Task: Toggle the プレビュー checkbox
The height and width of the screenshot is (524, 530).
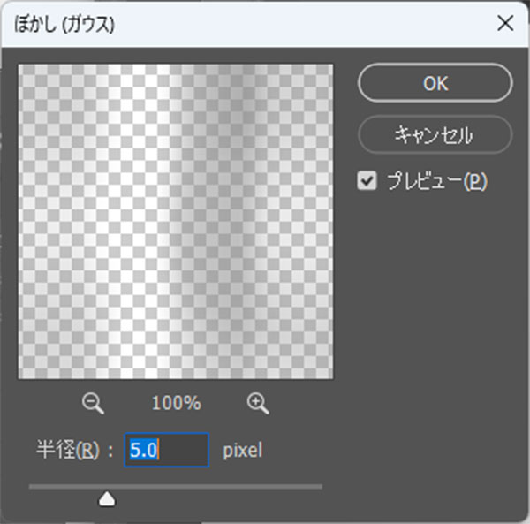Action: click(367, 180)
